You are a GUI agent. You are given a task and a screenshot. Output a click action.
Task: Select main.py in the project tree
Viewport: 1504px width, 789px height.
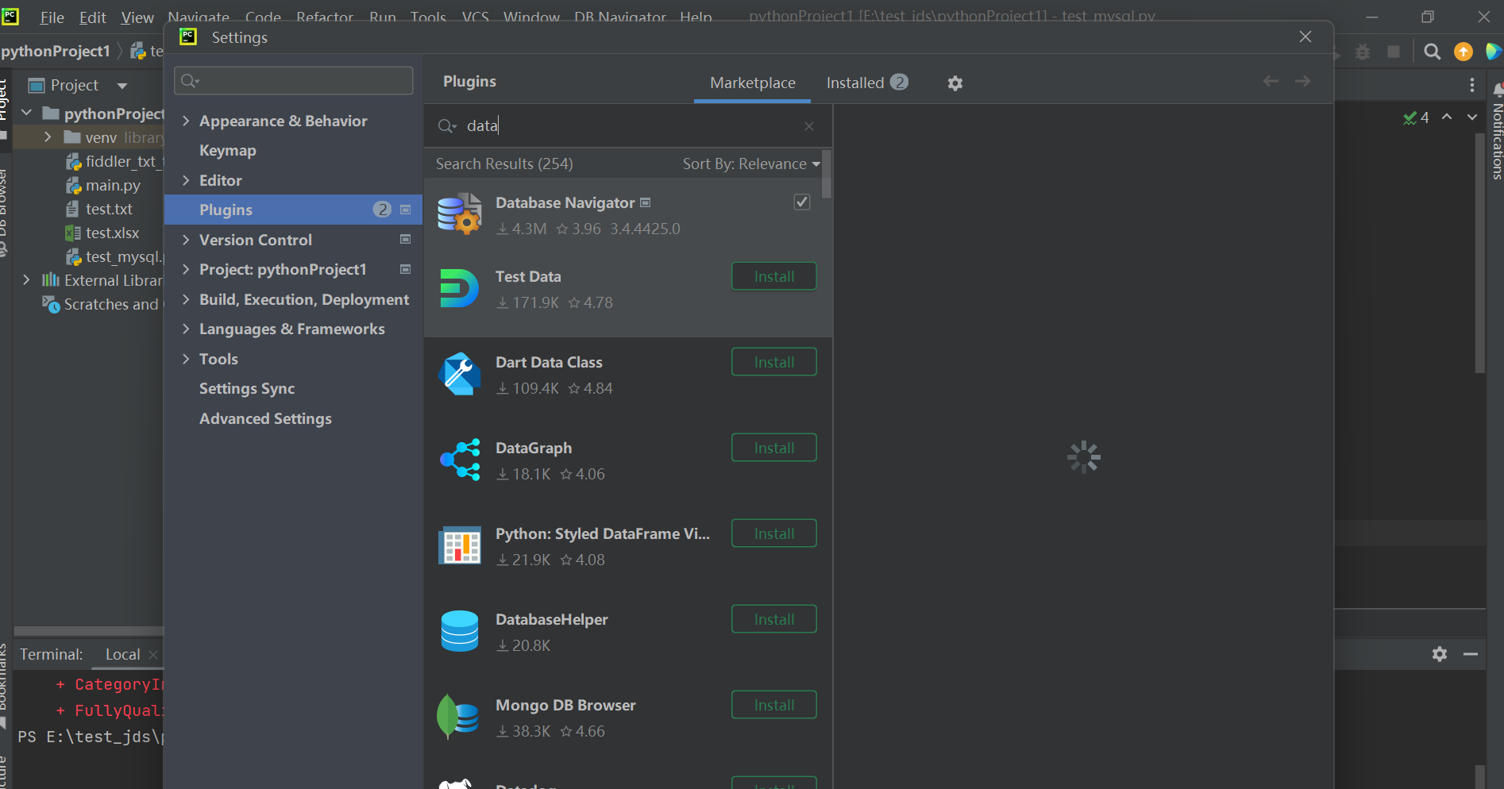(x=113, y=185)
